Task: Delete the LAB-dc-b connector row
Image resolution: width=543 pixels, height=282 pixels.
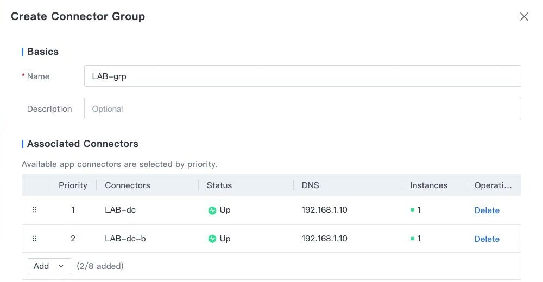Action: click(487, 239)
